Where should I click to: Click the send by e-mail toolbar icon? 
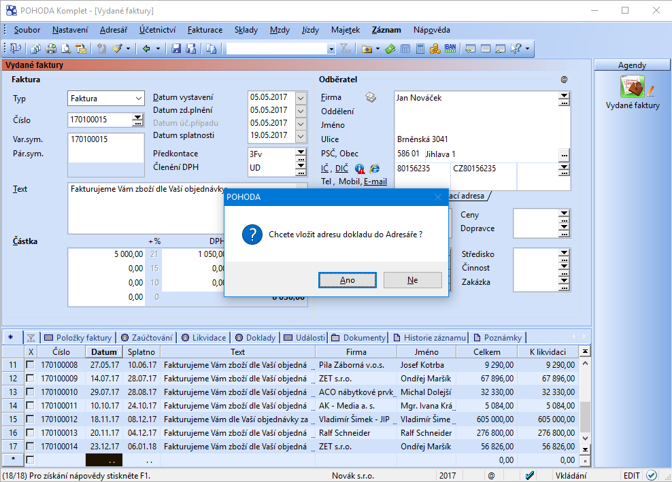coord(81,49)
